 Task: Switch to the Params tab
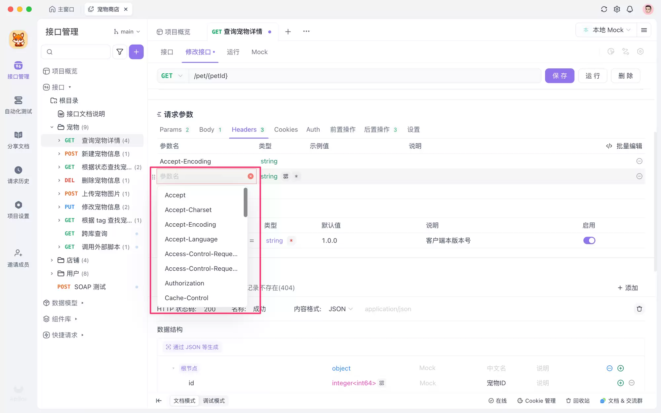[174, 130]
